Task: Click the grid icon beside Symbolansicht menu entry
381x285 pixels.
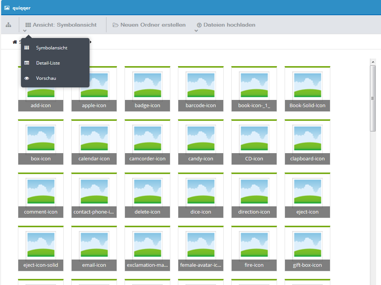Action: (x=27, y=47)
